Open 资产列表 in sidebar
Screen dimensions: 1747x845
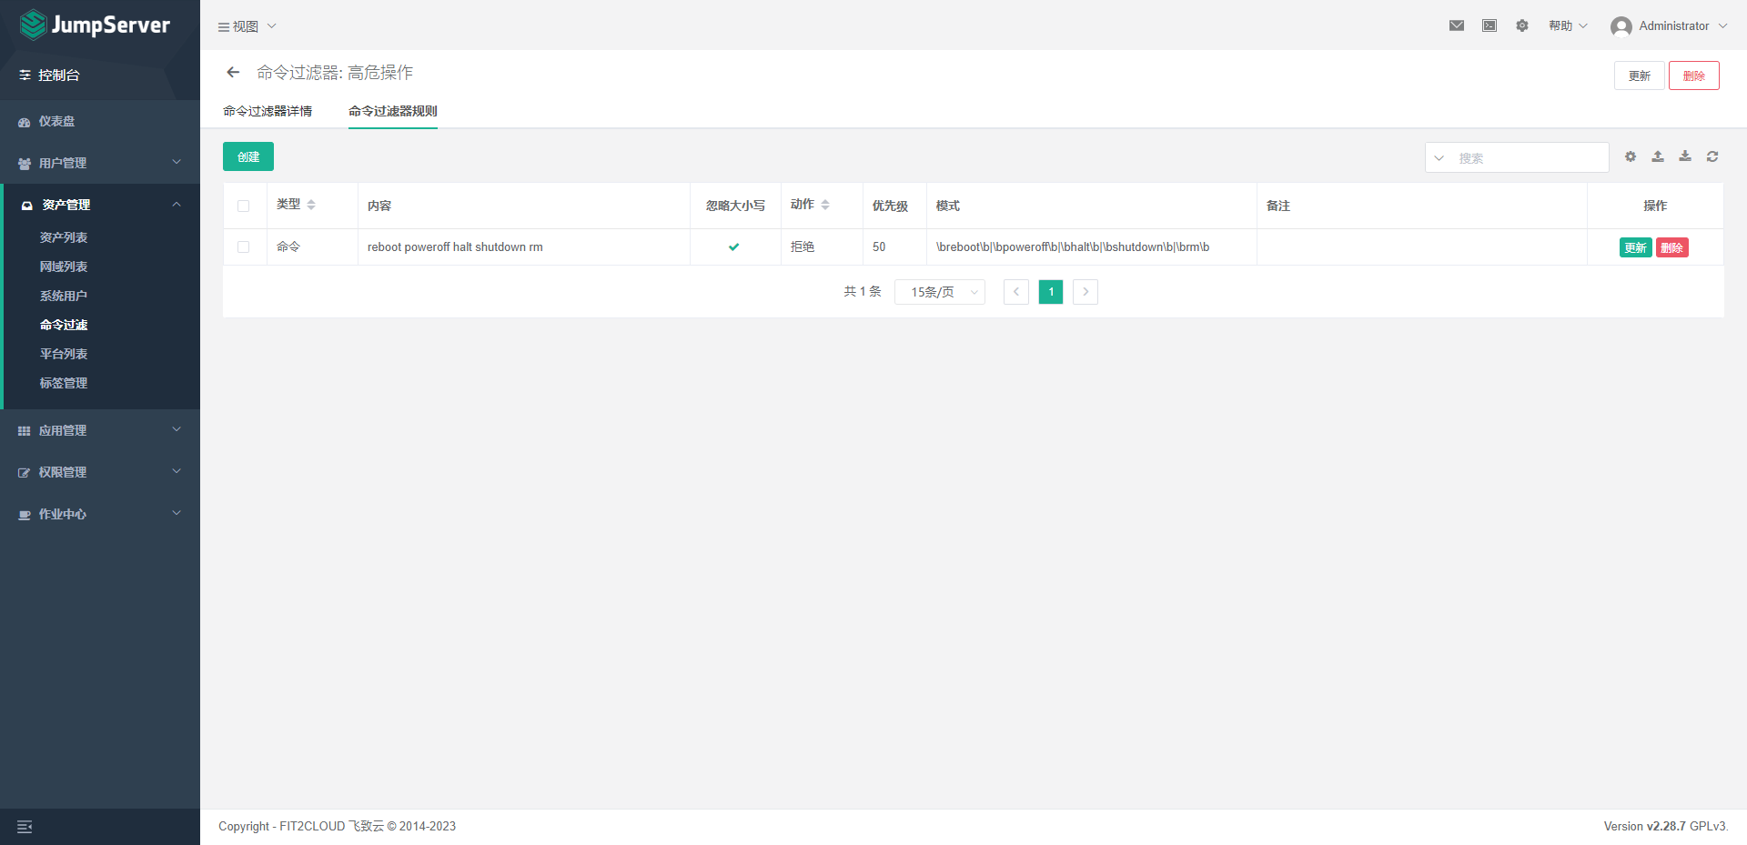(x=64, y=237)
